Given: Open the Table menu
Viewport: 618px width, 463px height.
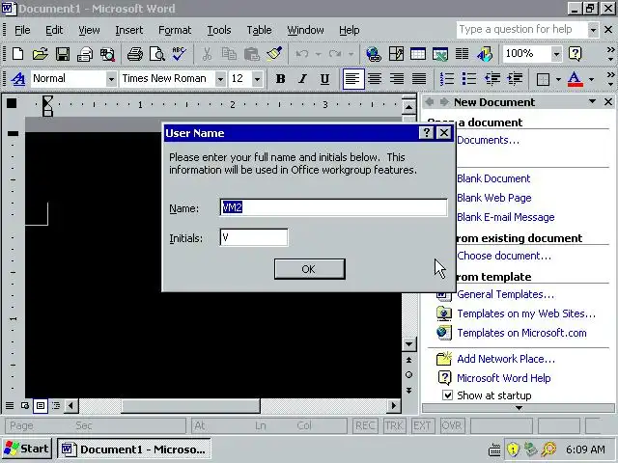Looking at the screenshot, I should (259, 30).
